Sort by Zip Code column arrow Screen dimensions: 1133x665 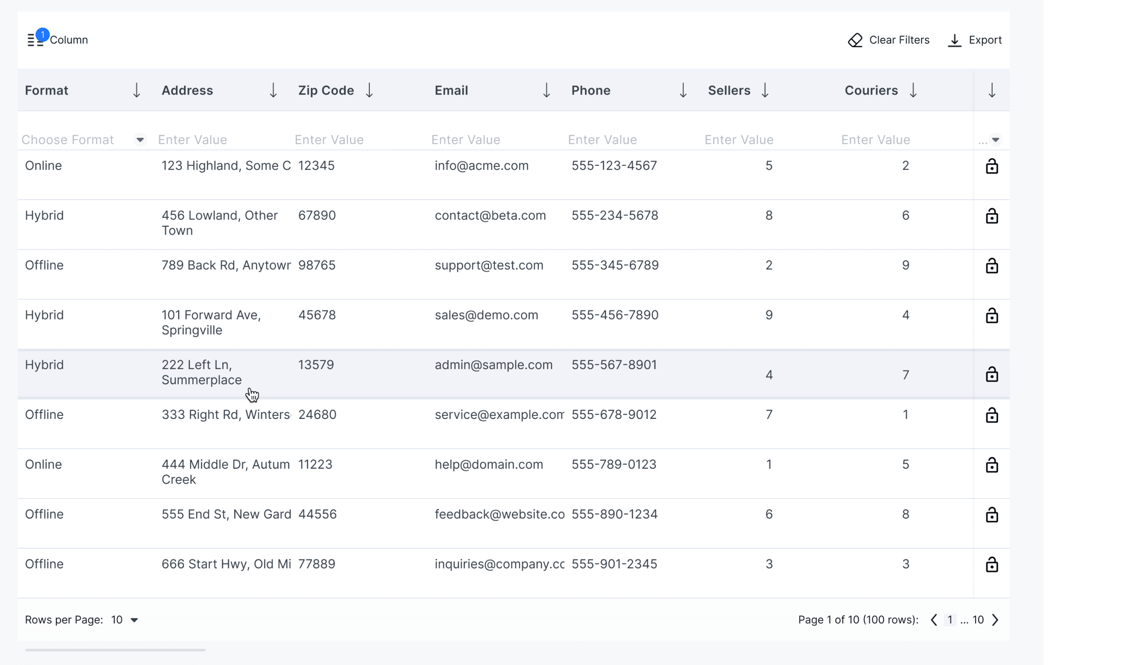click(x=369, y=90)
